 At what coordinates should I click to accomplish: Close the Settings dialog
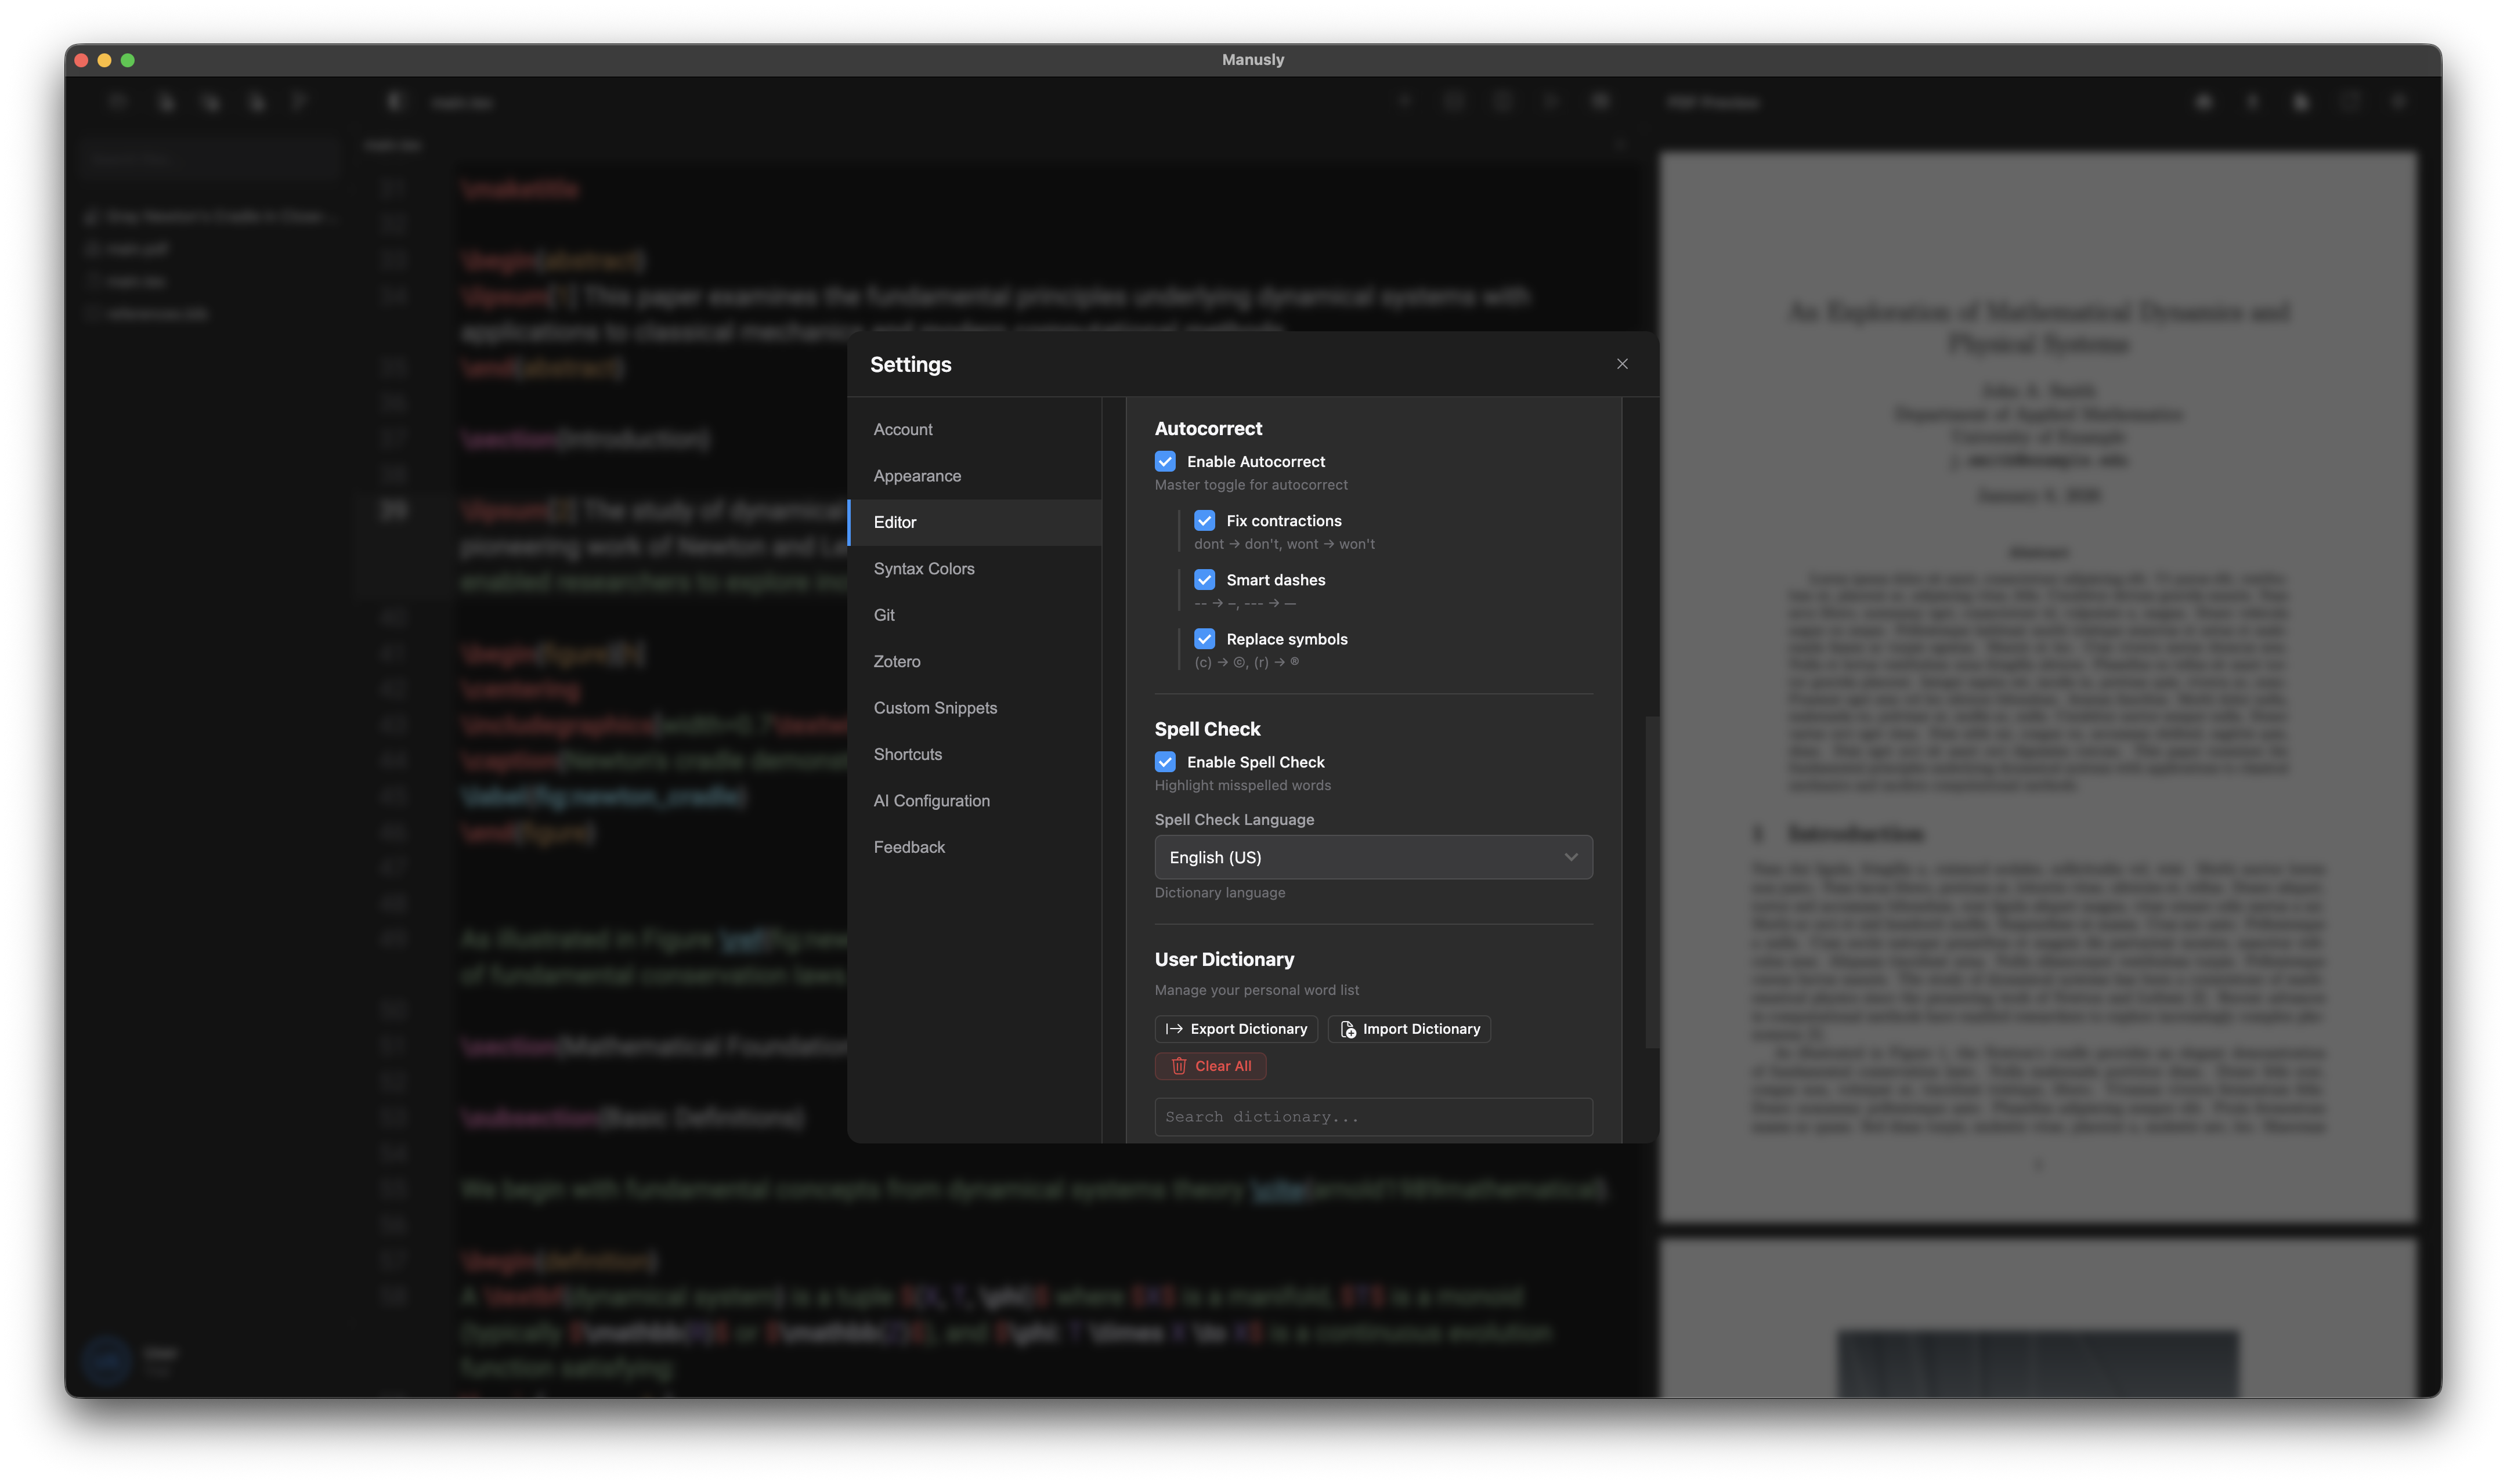click(x=1622, y=364)
